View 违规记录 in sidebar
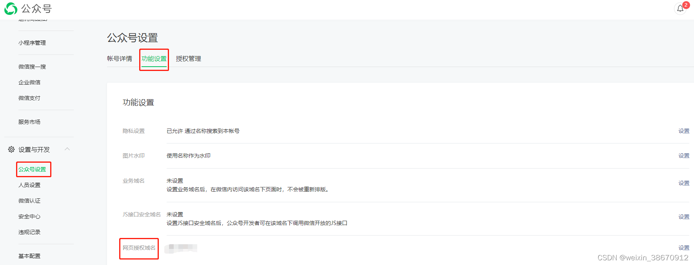Image resolution: width=694 pixels, height=265 pixels. 29,232
